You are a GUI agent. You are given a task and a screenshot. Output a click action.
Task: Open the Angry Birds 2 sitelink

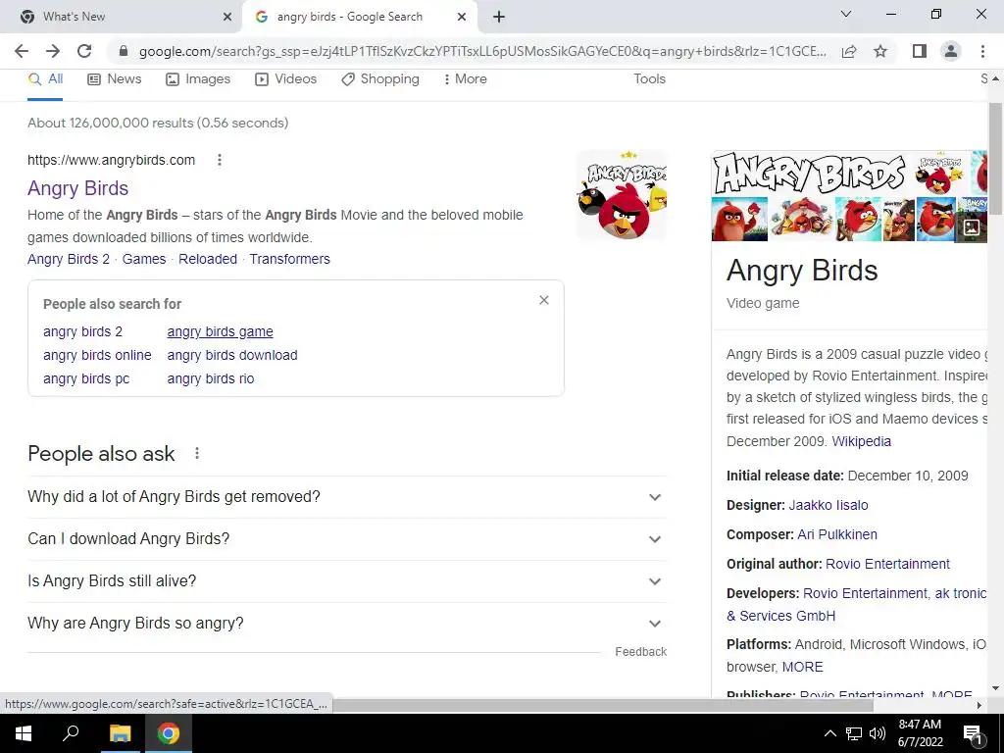pos(69,259)
